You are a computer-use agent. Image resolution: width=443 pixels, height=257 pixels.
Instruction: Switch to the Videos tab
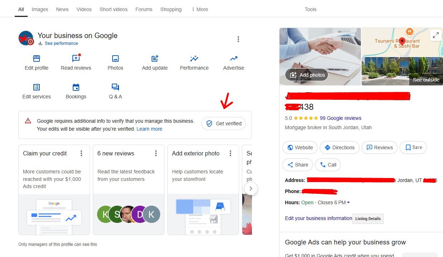pyautogui.click(x=84, y=9)
